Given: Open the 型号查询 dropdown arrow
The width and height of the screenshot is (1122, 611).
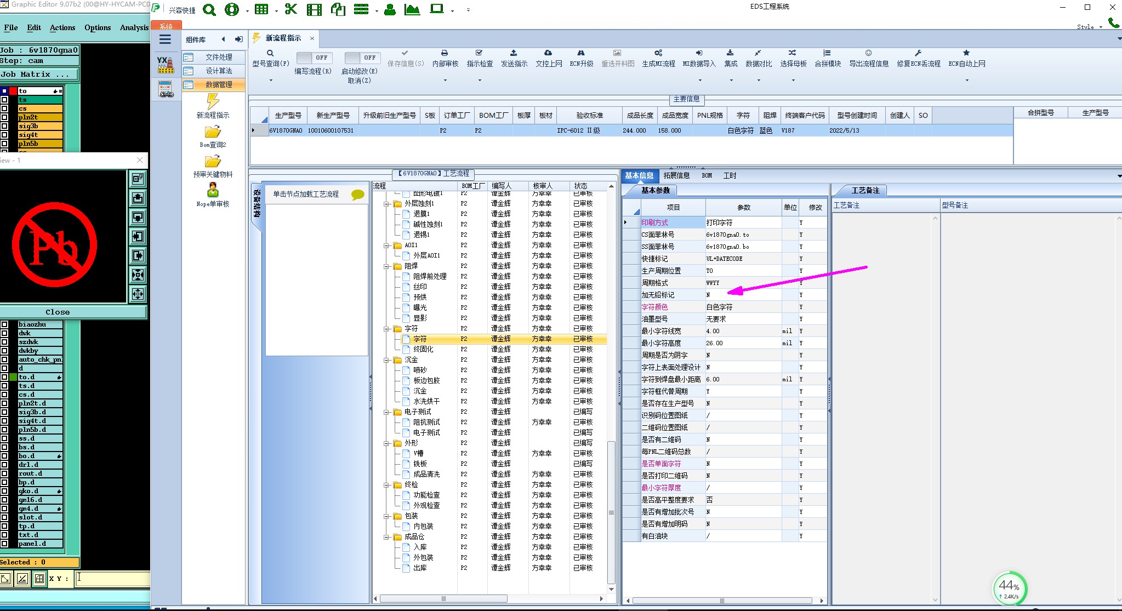Looking at the screenshot, I should point(271,81).
